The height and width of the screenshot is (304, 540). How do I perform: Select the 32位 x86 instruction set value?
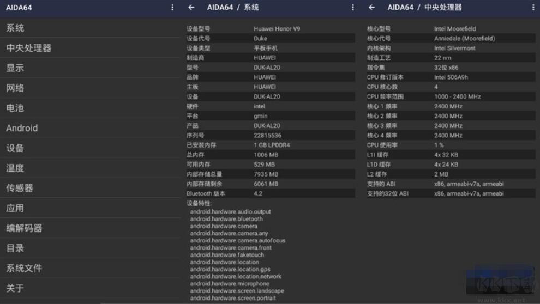[x=446, y=68]
